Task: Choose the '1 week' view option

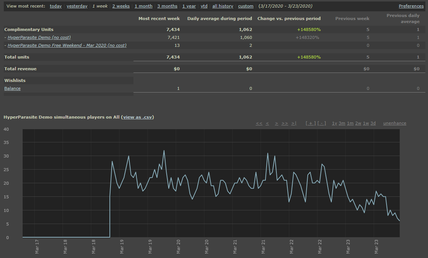Action: pyautogui.click(x=100, y=6)
